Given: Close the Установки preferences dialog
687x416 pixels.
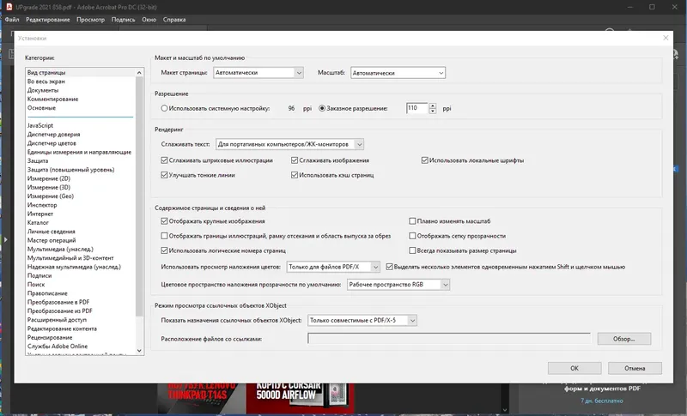Looking at the screenshot, I should [666, 38].
